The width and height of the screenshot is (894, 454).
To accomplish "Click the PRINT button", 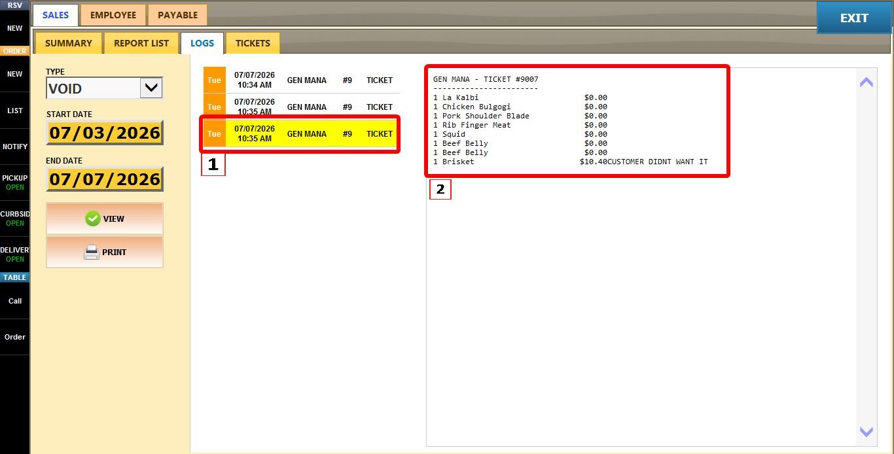I will (105, 252).
